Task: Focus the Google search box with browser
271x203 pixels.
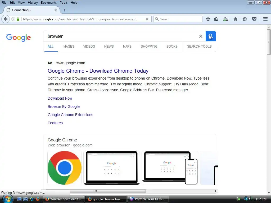Action: 121,36
